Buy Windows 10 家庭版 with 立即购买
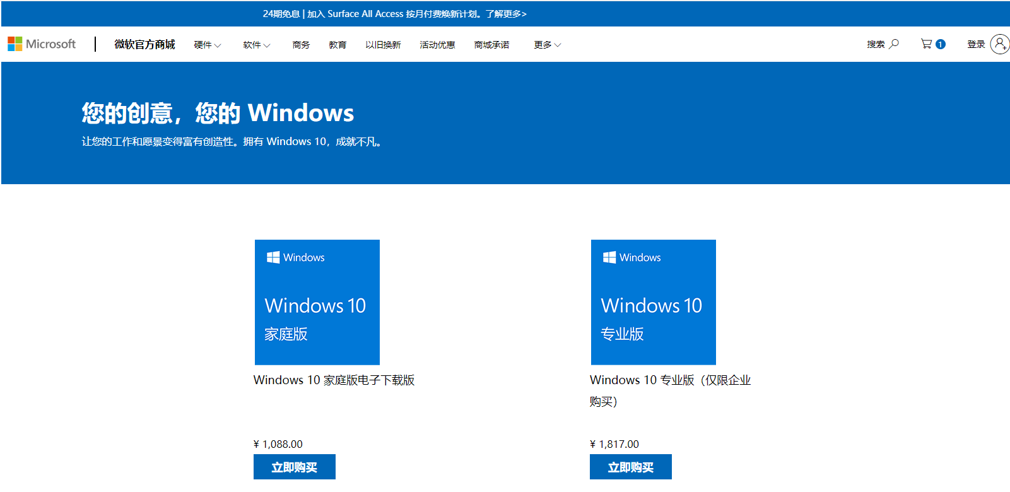Image resolution: width=1010 pixels, height=492 pixels. click(295, 467)
